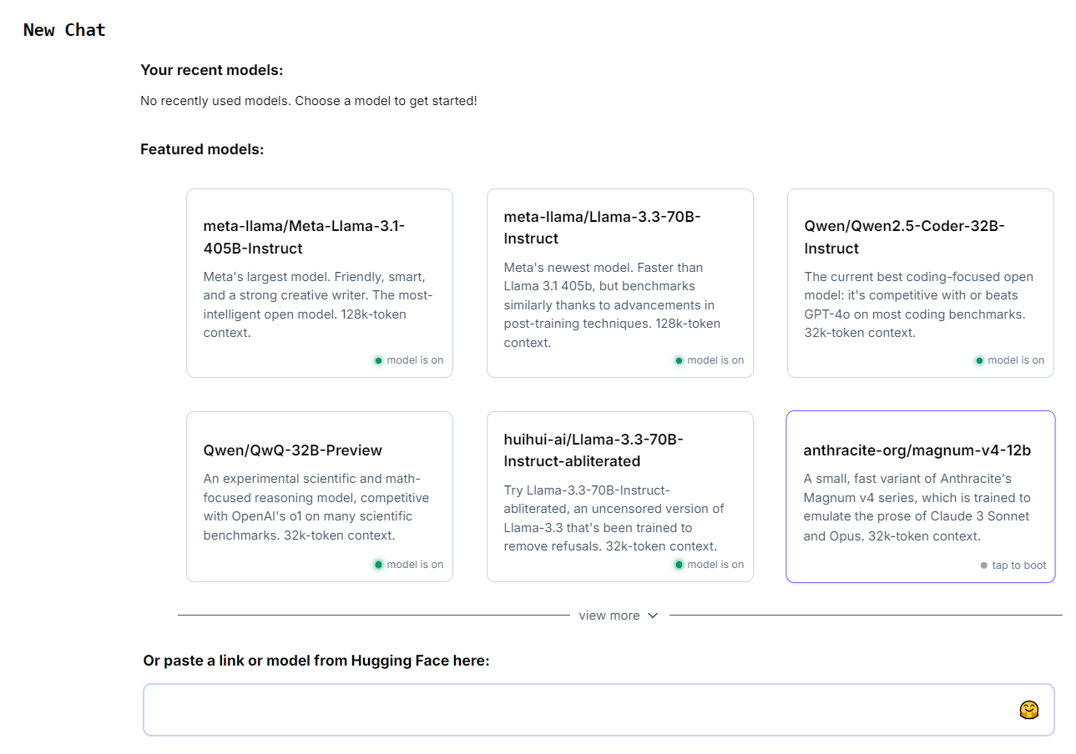Click the No recently used models message

(x=309, y=101)
